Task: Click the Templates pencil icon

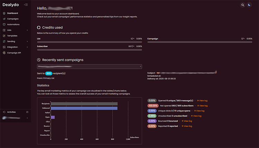Action: tap(4, 36)
